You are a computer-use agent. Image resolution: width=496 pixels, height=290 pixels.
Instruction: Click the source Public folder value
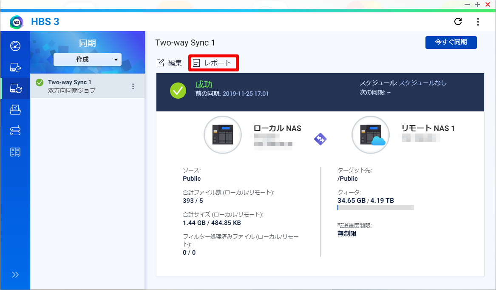192,179
